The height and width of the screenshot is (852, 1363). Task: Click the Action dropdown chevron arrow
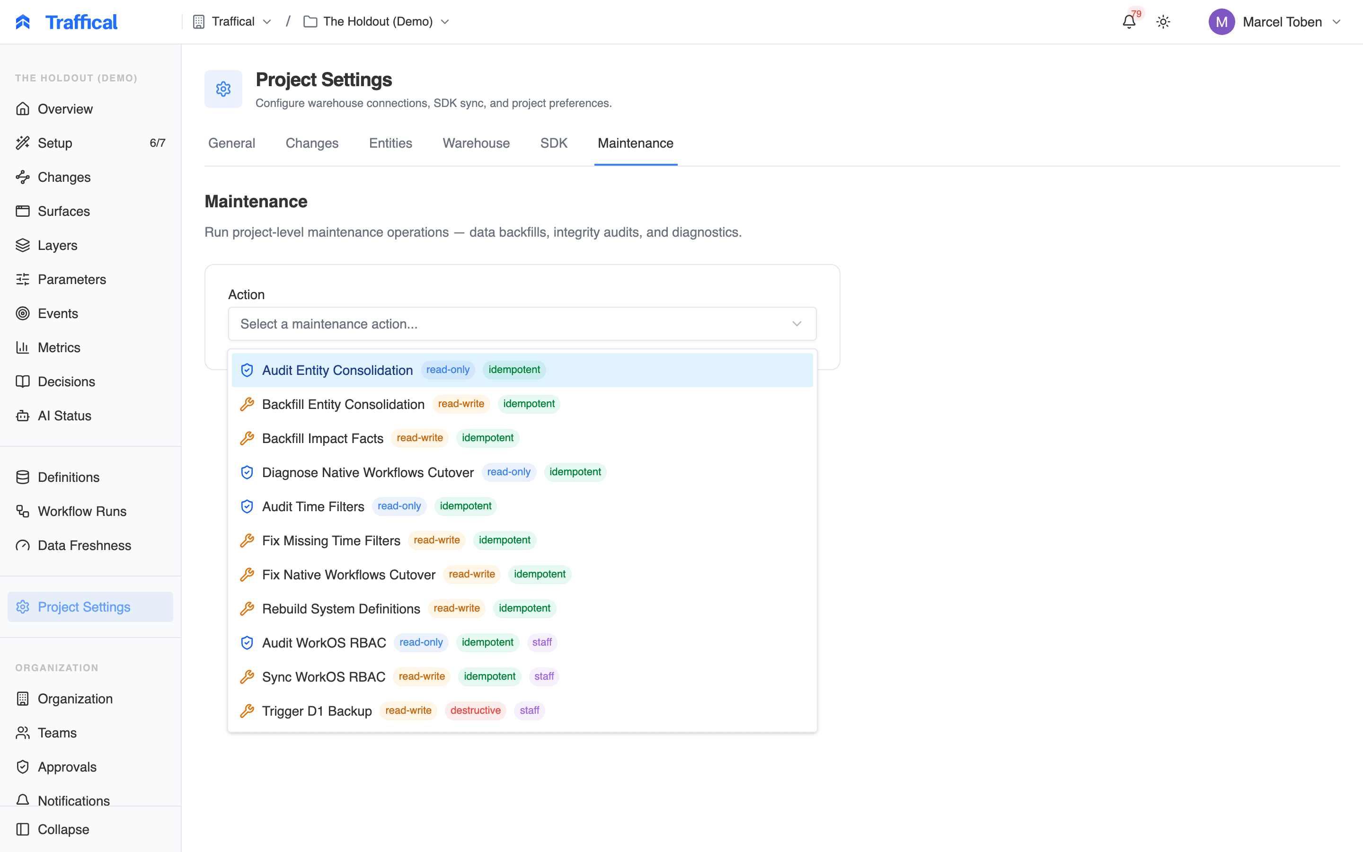tap(797, 324)
